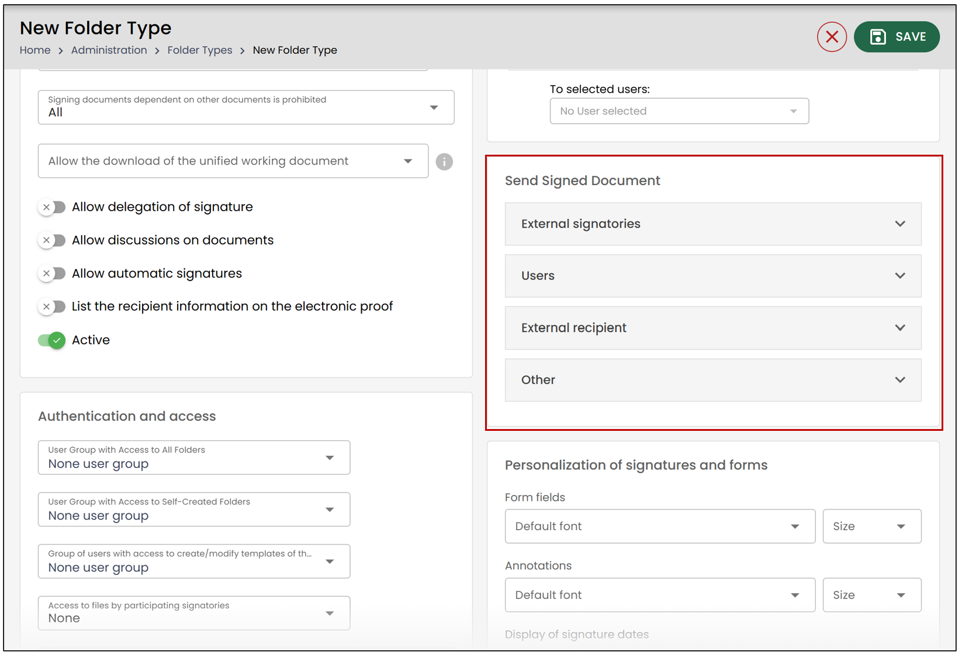The width and height of the screenshot is (962, 655).
Task: Open Home breadcrumb link
Action: [35, 50]
